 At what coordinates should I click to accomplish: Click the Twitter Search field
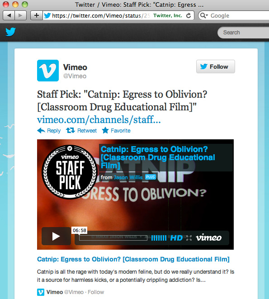click(x=243, y=33)
